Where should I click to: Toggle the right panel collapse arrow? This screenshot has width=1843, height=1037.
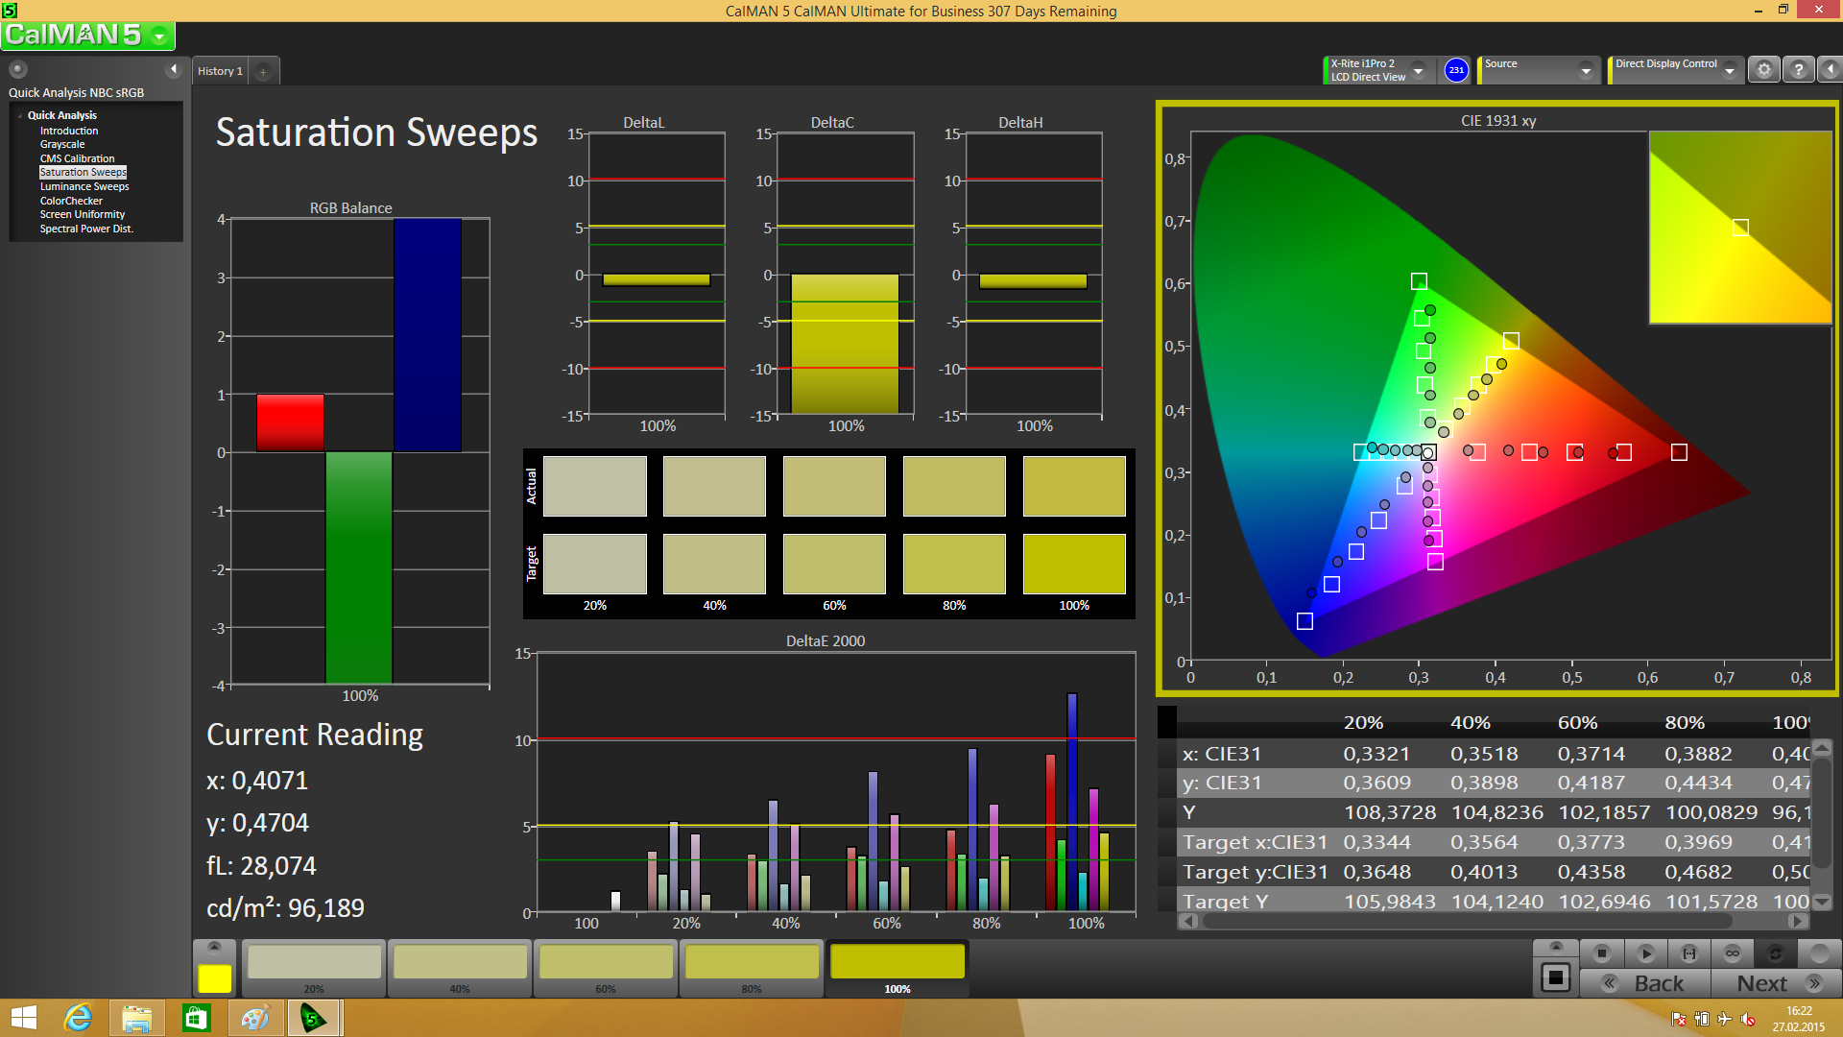[1831, 70]
